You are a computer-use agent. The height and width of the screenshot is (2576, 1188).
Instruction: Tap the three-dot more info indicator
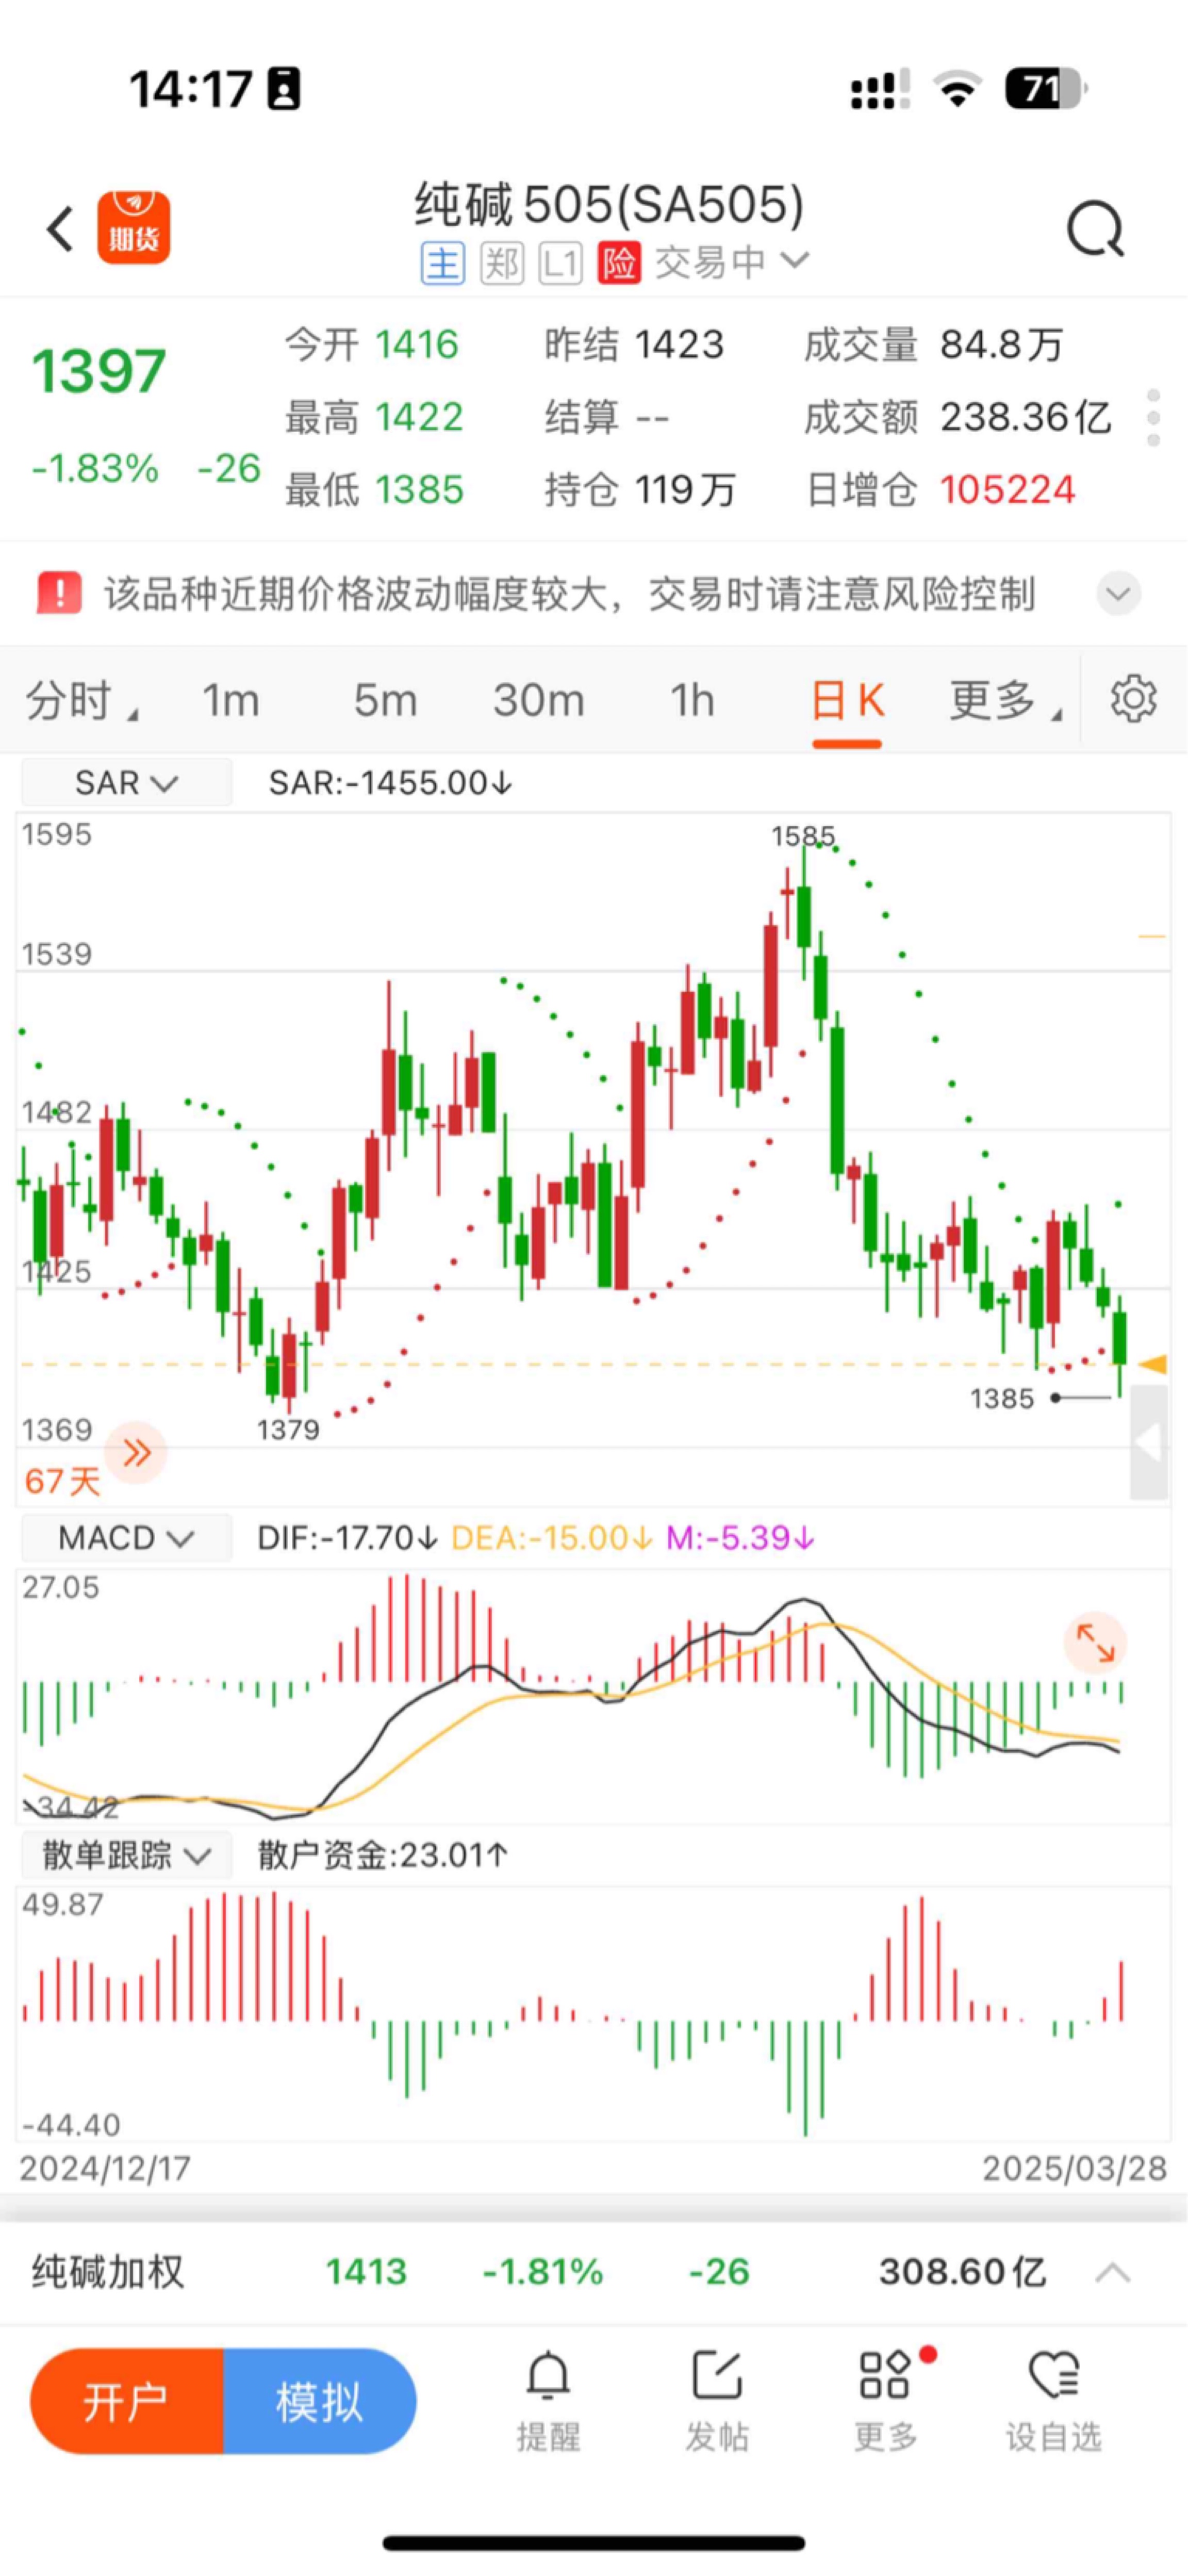(1153, 418)
